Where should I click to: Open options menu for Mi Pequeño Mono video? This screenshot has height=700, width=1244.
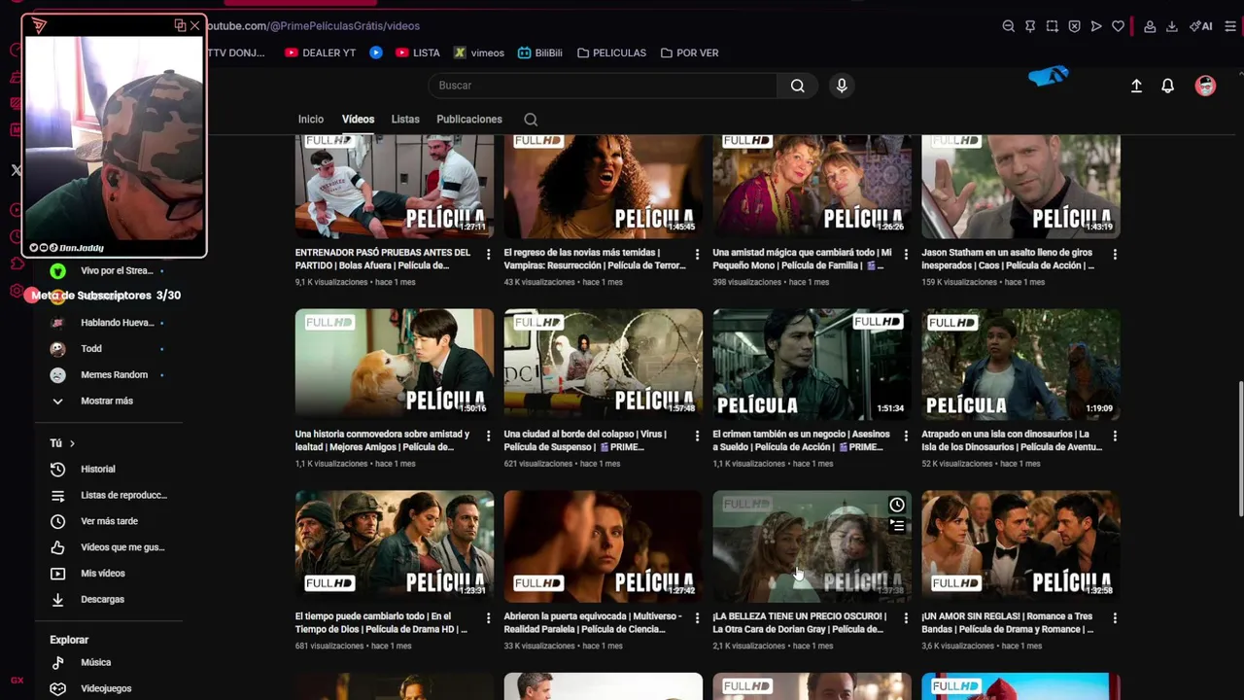point(906,254)
